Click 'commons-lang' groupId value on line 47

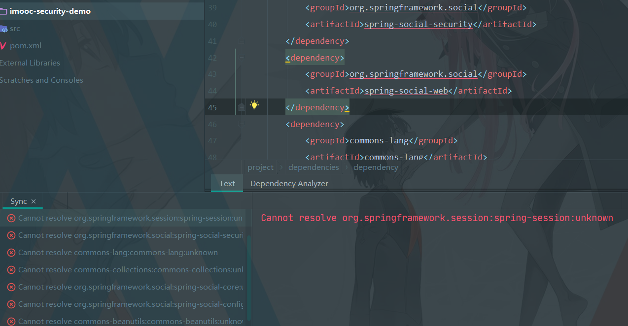pos(379,140)
